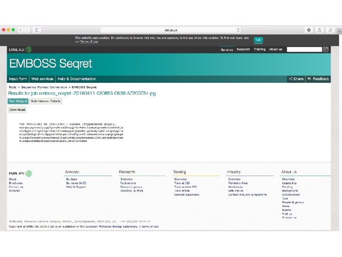The width and height of the screenshot is (342, 257).
Task: Toggle the Safari sidebar icon
Action: [x=37, y=30]
